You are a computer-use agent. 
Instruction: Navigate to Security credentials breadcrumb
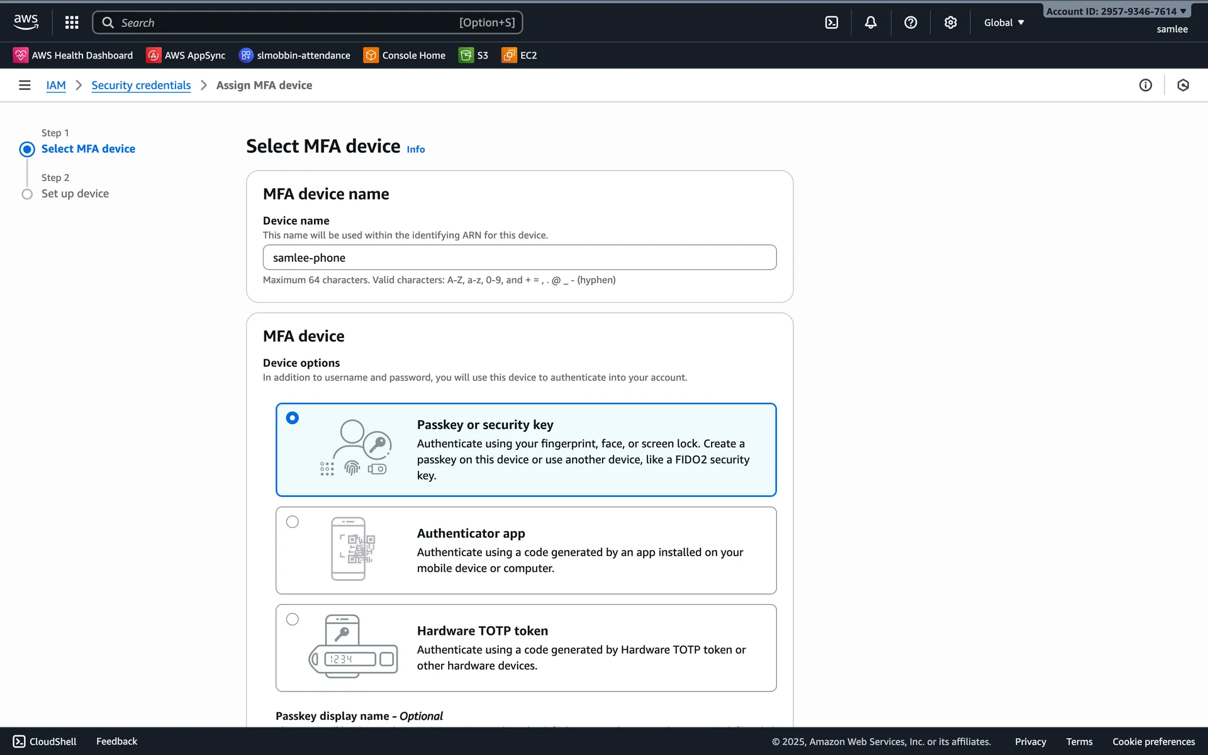tap(141, 85)
